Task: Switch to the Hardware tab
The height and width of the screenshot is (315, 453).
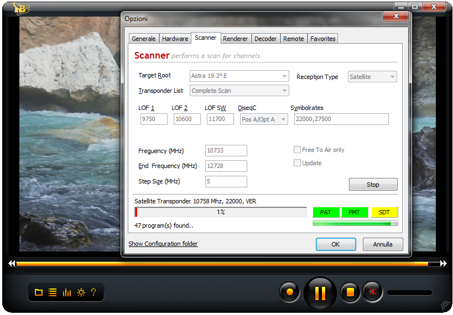Action: pyautogui.click(x=175, y=39)
